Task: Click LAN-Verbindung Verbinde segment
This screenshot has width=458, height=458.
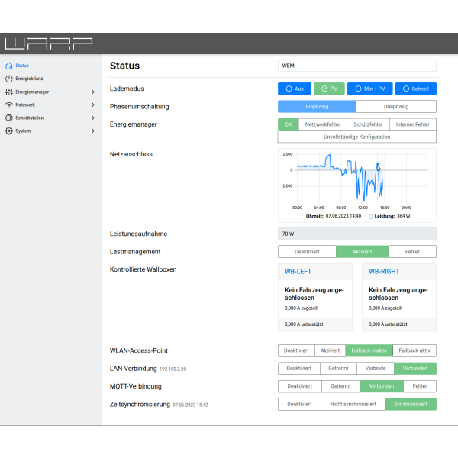Action: pyautogui.click(x=376, y=369)
